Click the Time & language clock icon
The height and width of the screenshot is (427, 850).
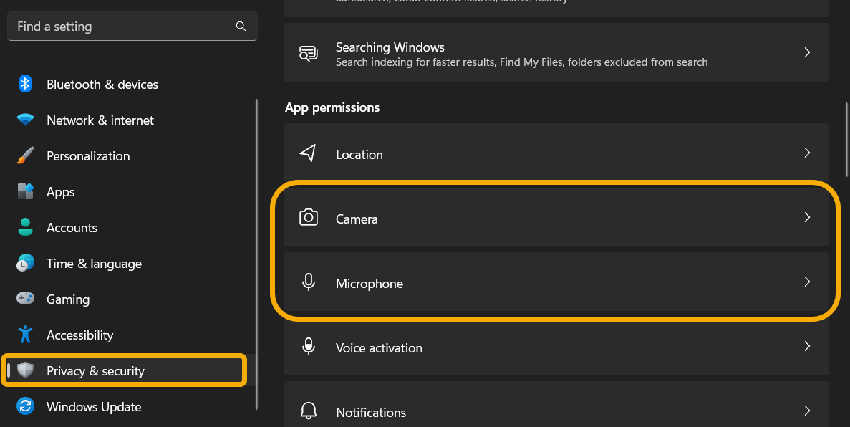click(x=25, y=263)
